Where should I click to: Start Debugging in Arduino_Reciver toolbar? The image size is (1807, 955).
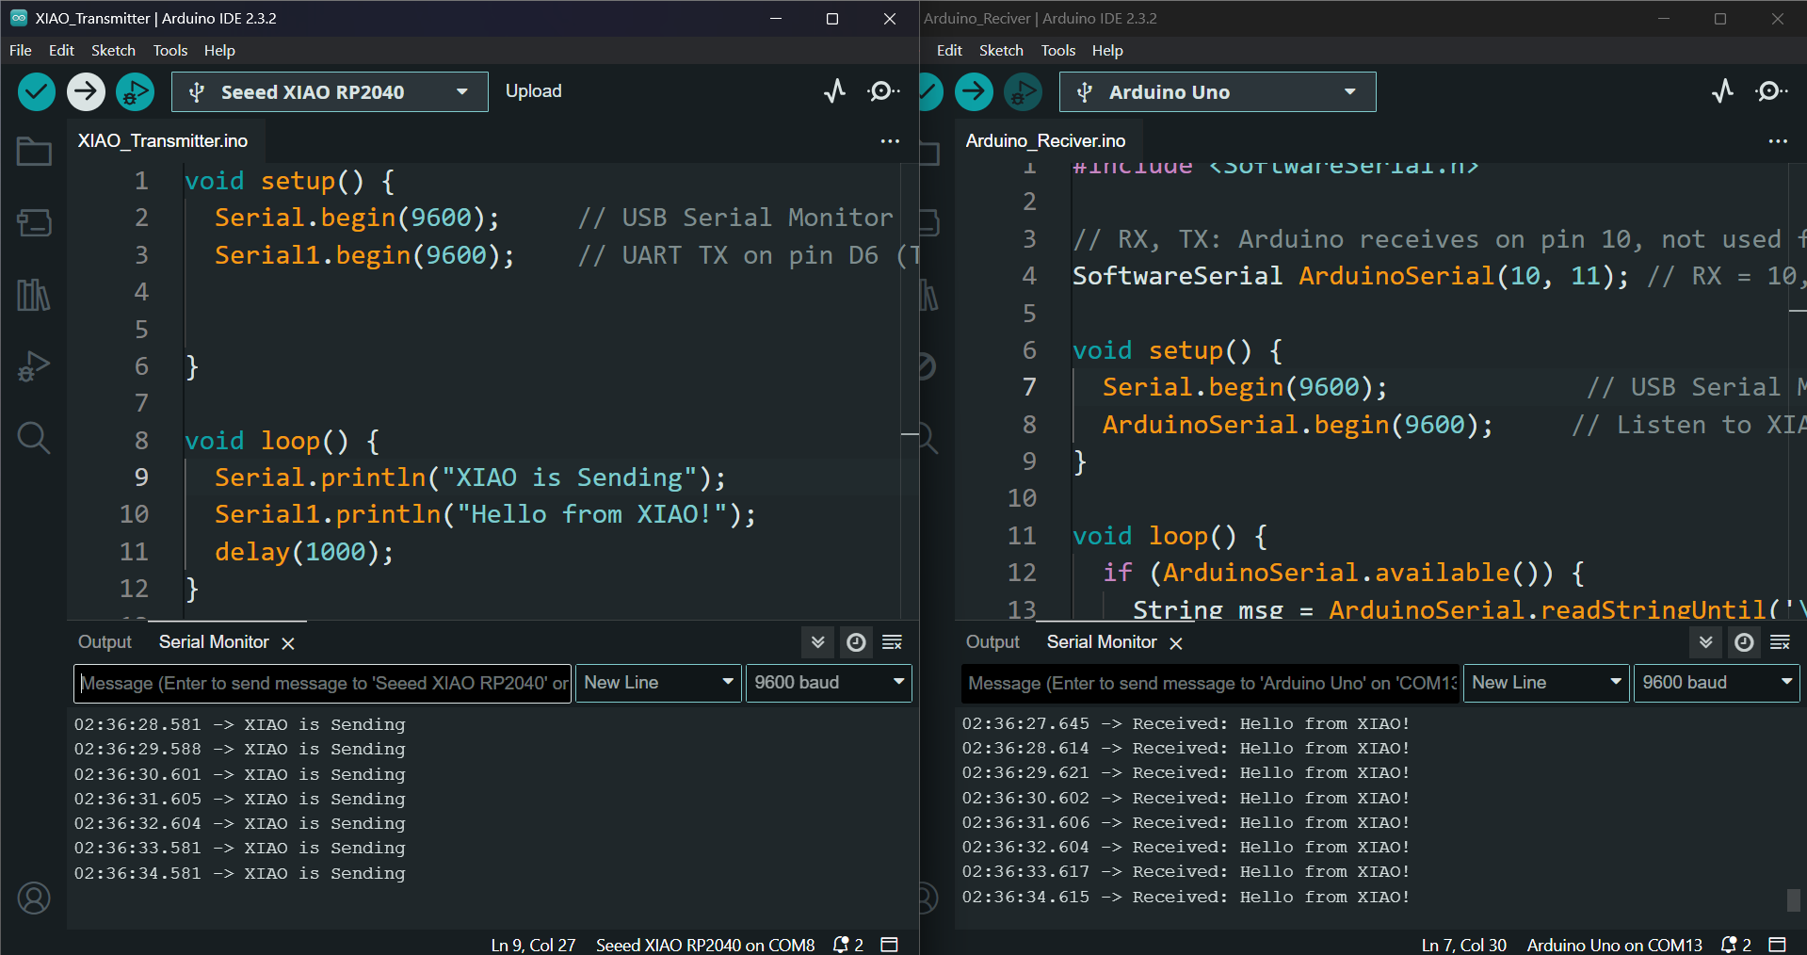pyautogui.click(x=1023, y=91)
